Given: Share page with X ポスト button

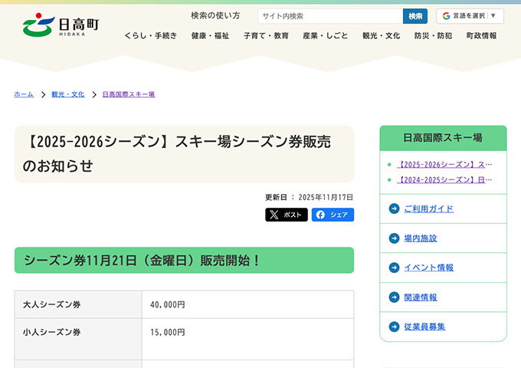Looking at the screenshot, I should [x=287, y=215].
